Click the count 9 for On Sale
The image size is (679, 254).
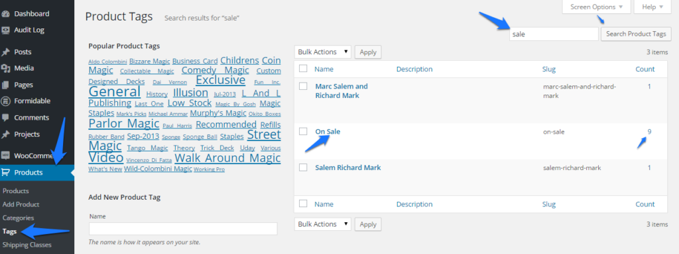[649, 132]
